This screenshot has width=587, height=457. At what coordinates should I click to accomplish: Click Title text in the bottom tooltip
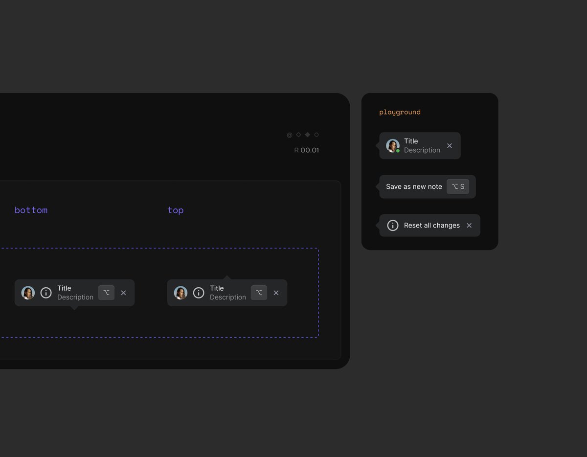point(64,288)
